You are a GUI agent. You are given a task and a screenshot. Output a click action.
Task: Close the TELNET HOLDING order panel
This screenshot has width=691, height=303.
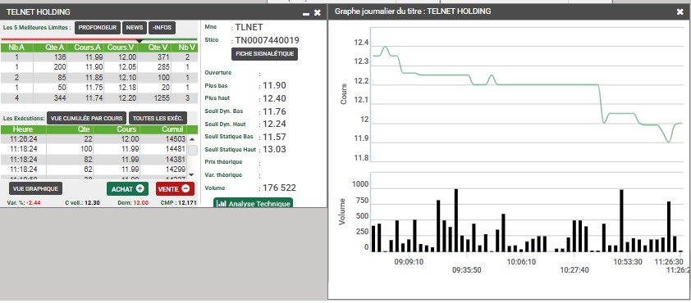318,13
